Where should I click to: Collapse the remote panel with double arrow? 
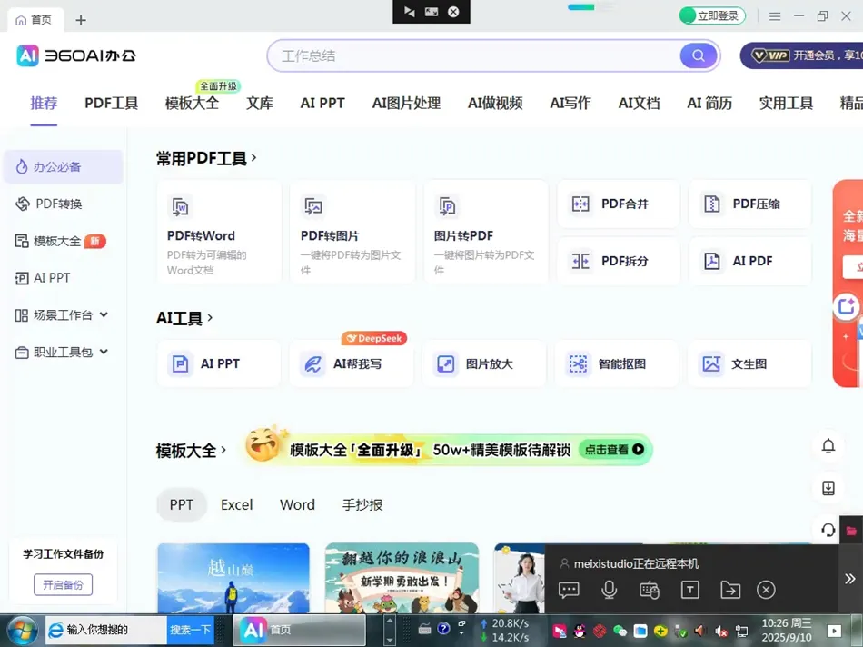pos(850,579)
